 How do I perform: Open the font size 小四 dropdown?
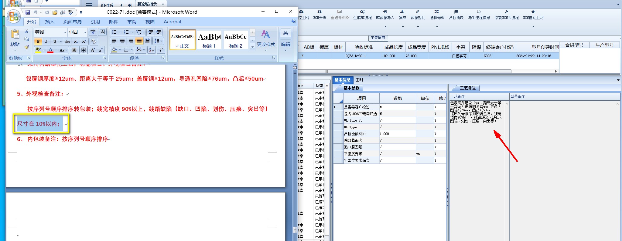pyautogui.click(x=85, y=32)
